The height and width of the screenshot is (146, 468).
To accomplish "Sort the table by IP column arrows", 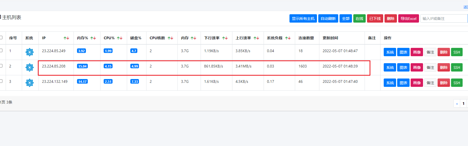I will point(66,38).
